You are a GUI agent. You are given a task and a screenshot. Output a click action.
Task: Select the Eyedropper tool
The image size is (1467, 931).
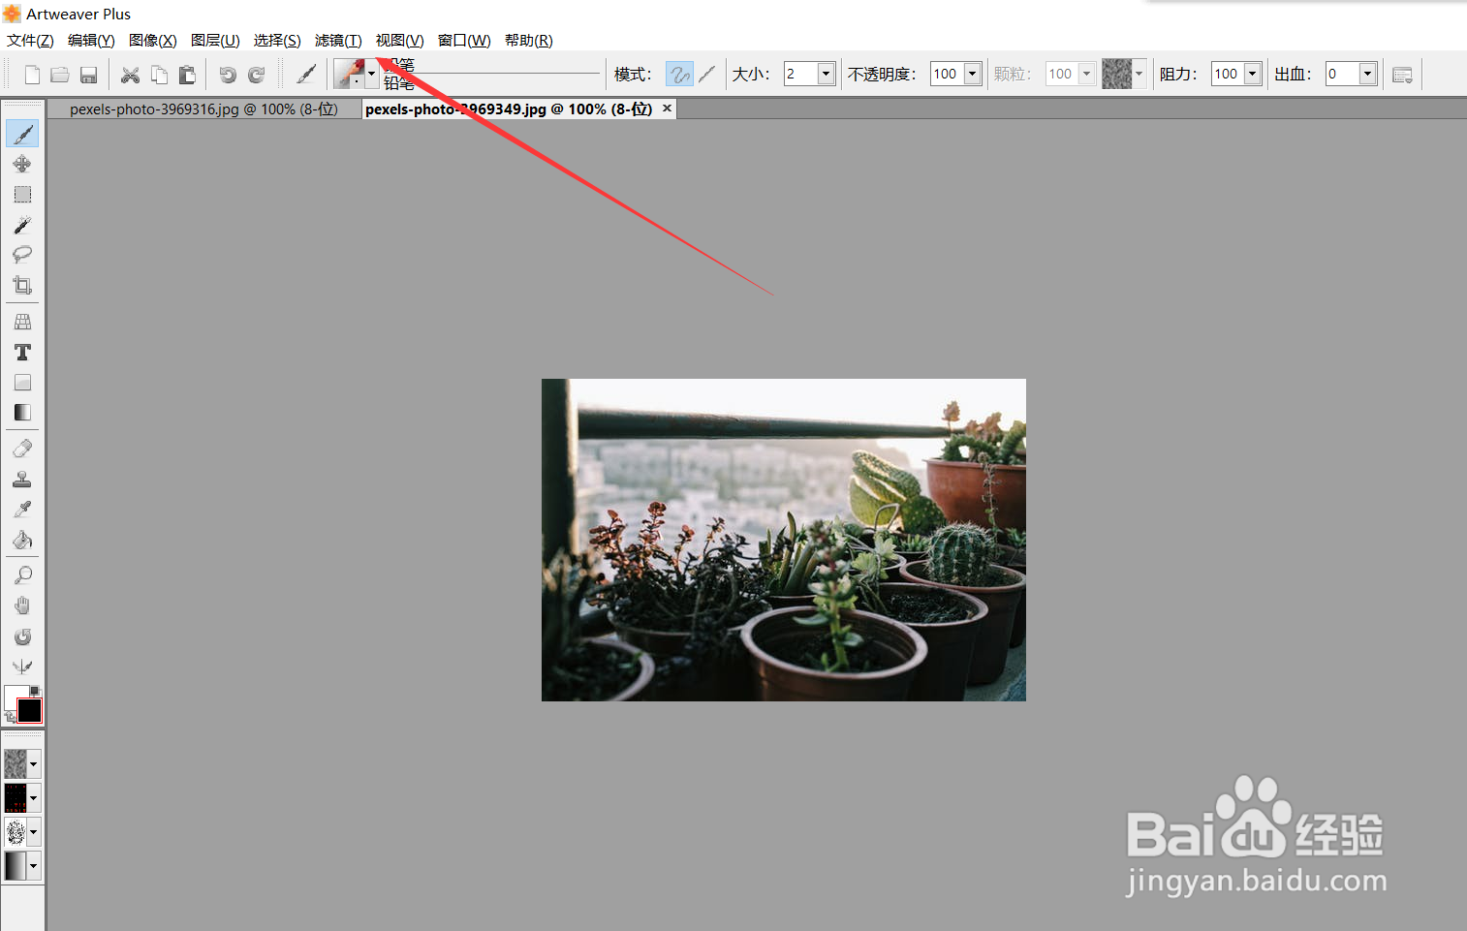(x=22, y=510)
